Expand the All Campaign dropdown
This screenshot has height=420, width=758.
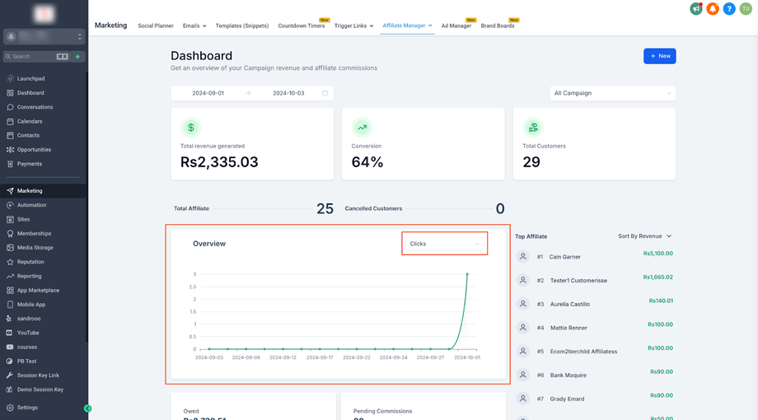612,93
